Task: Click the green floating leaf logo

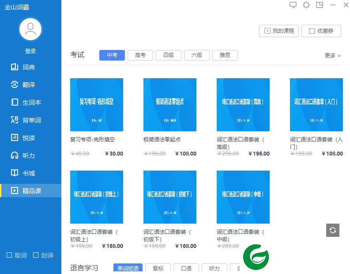Action: pos(256,257)
